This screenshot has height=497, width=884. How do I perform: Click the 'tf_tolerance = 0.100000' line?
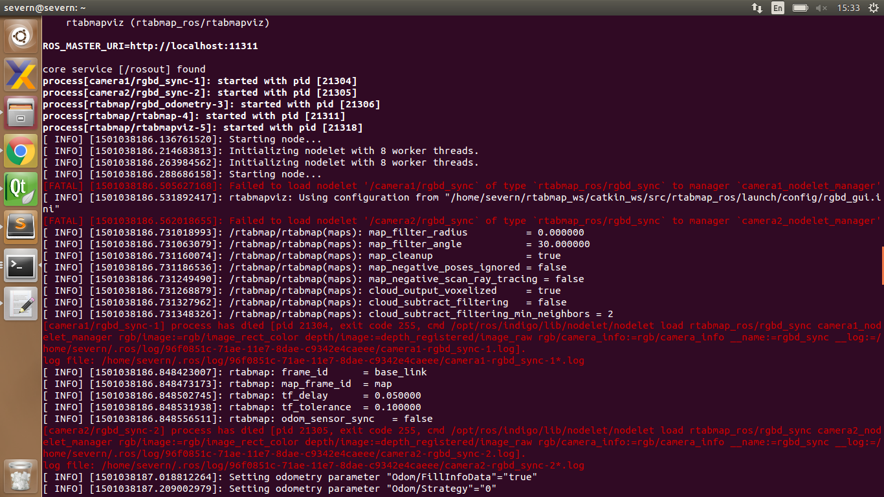pyautogui.click(x=232, y=407)
